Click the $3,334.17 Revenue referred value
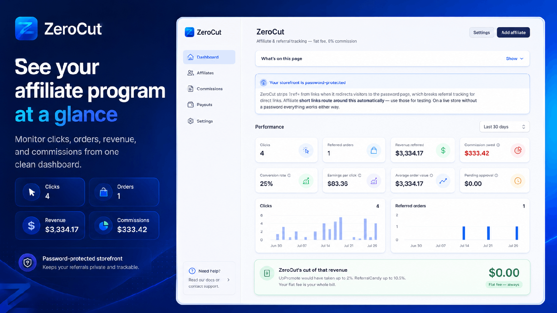557x313 pixels. tap(409, 153)
